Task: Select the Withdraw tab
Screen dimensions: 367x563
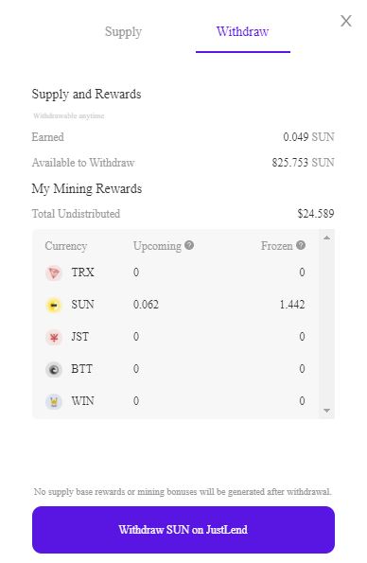Action: tap(242, 31)
